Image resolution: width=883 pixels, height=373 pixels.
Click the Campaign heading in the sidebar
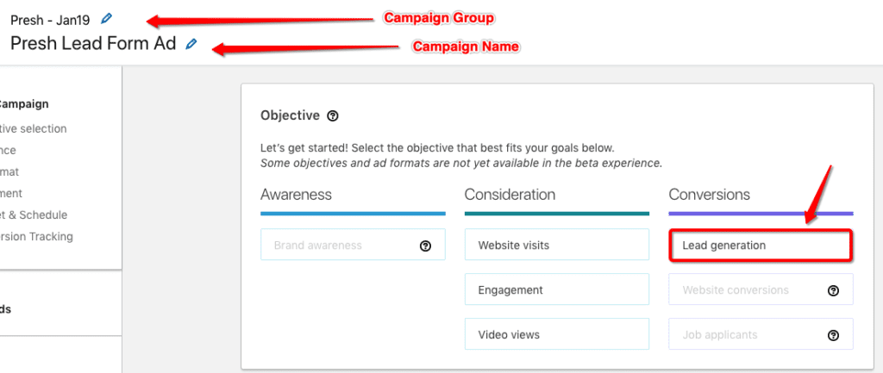(24, 104)
